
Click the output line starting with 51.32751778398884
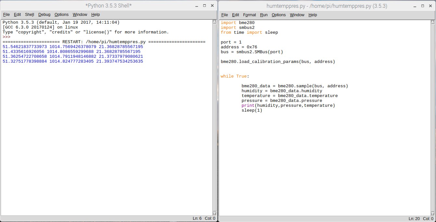point(73,61)
